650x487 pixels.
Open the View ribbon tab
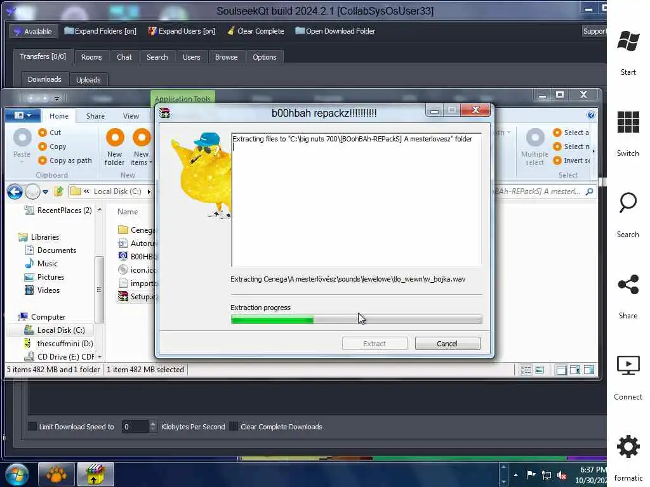tap(131, 117)
